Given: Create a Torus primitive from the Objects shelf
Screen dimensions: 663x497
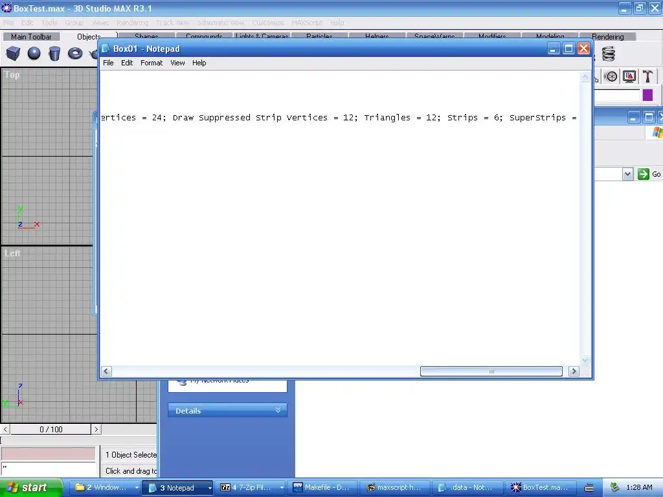Looking at the screenshot, I should pyautogui.click(x=75, y=54).
